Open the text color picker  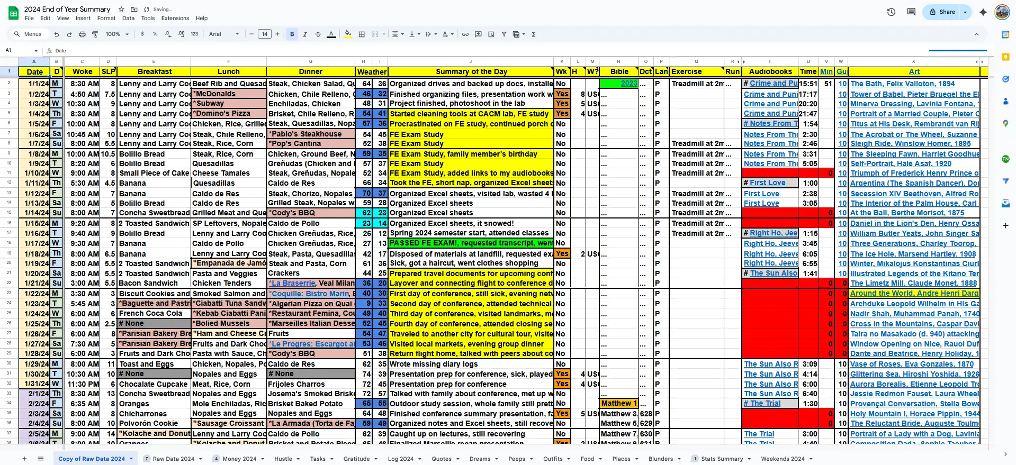(x=331, y=34)
